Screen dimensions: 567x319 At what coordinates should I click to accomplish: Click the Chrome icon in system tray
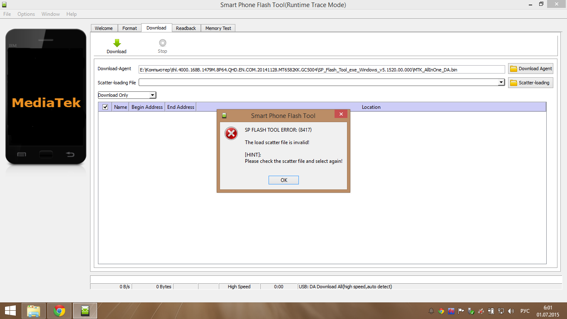click(x=441, y=311)
